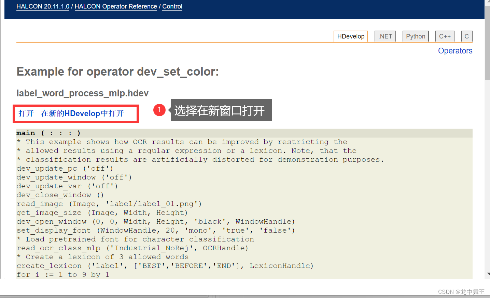Switch to the .NET language tab
This screenshot has height=298, width=490.
(385, 36)
